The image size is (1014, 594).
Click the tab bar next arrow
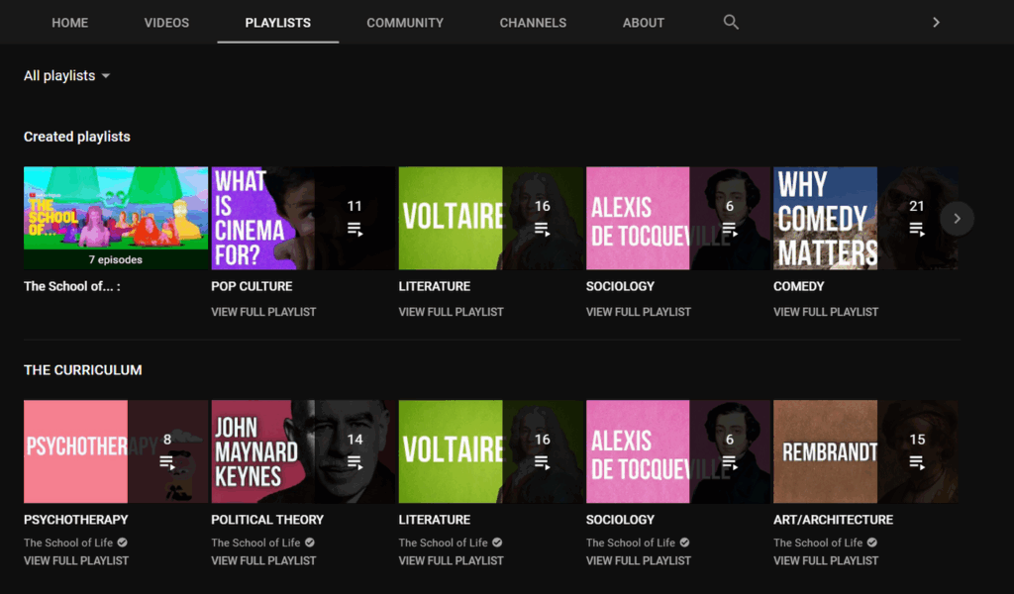(x=936, y=22)
